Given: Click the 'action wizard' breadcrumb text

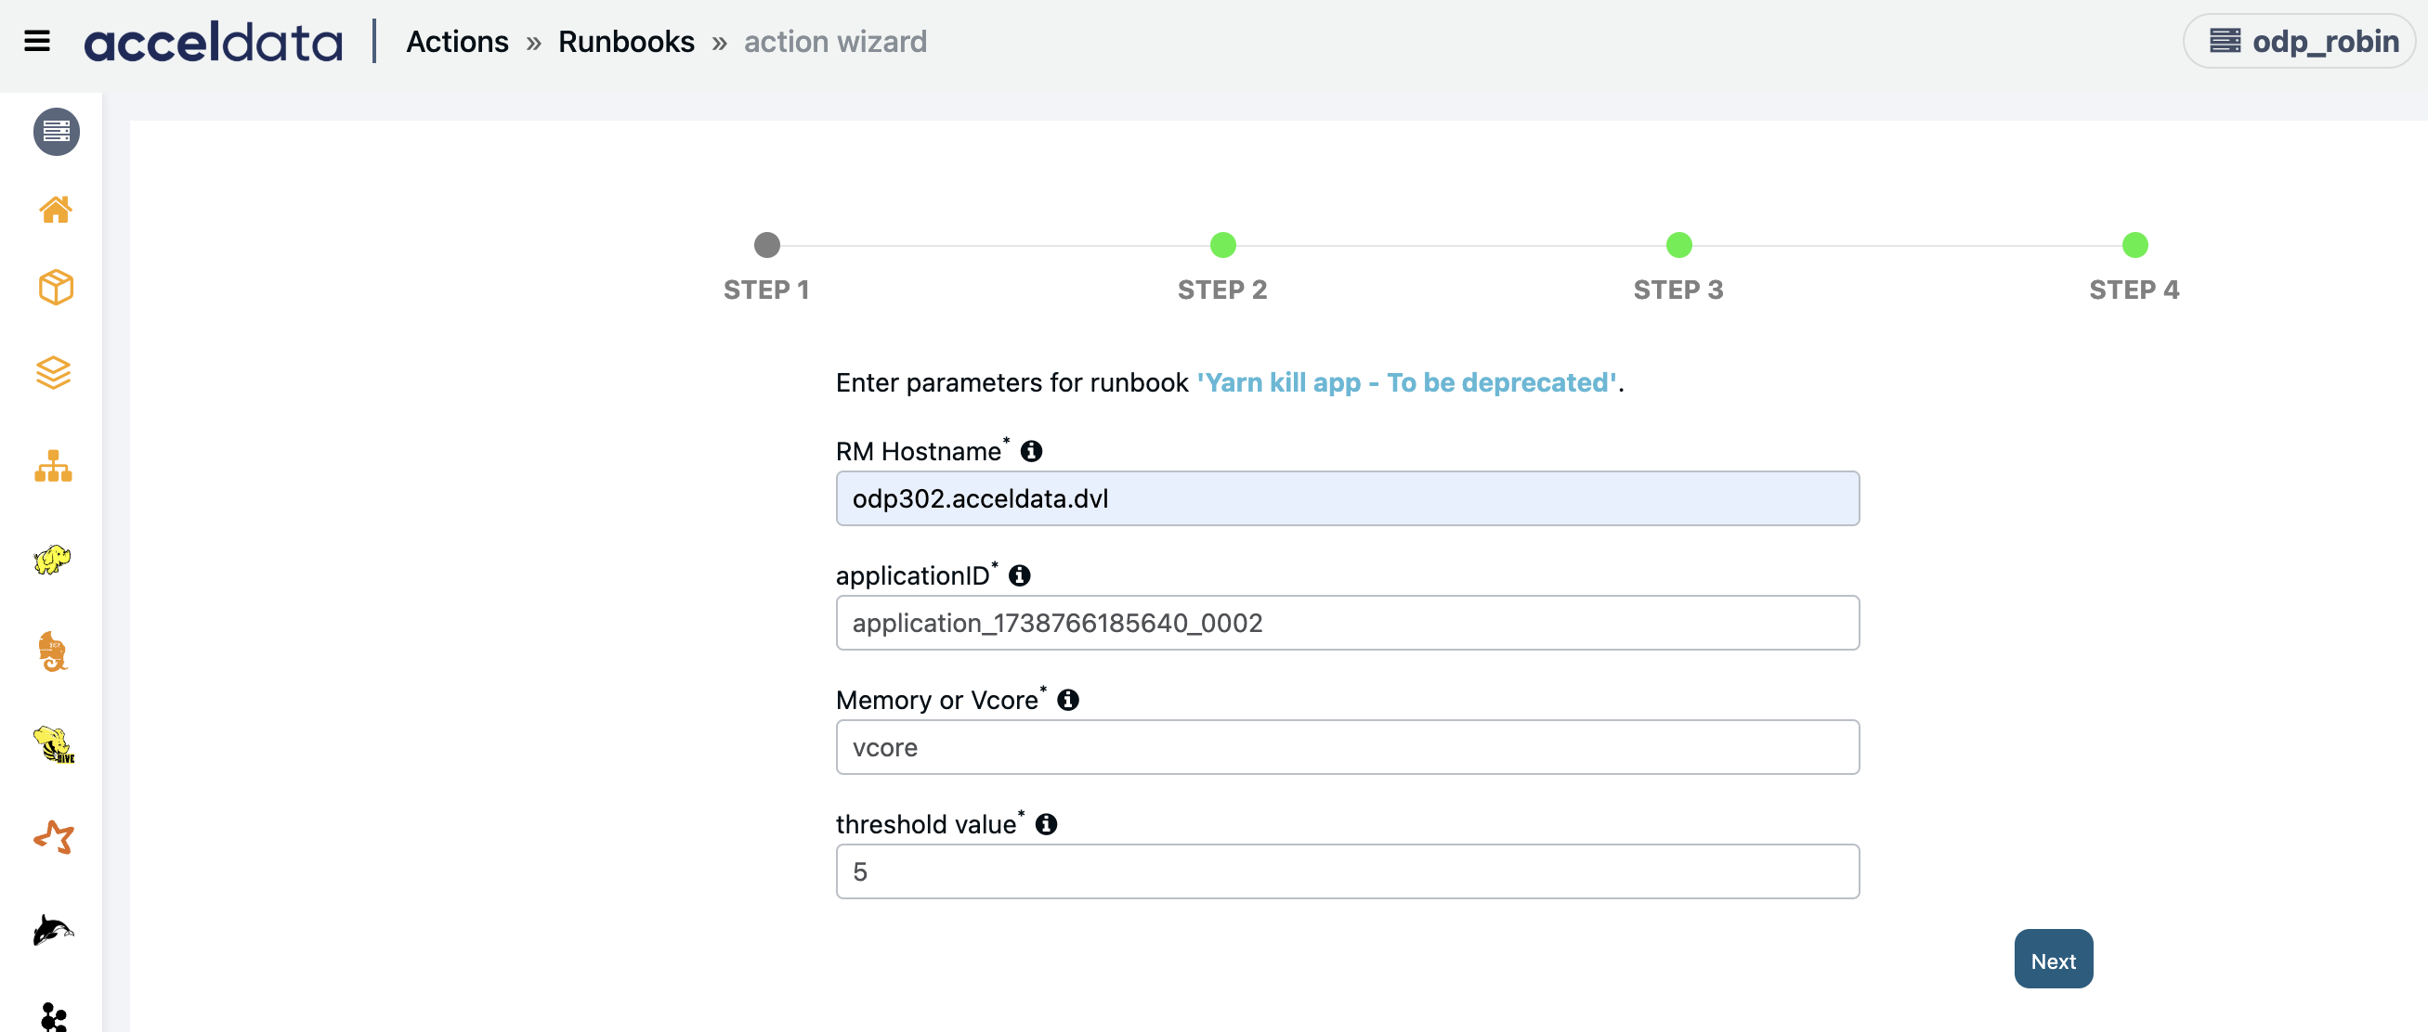Looking at the screenshot, I should pos(835,42).
